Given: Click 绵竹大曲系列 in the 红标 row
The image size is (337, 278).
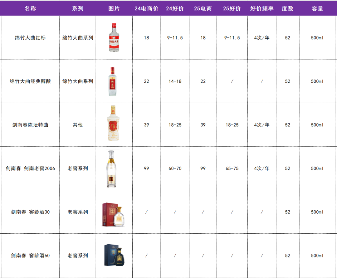Looking at the screenshot, I should [78, 38].
